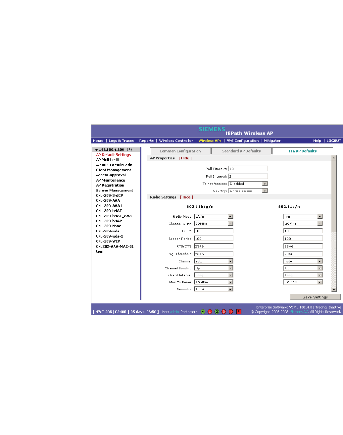Click scrollbar up arrow
343x435 pixels.
point(334,158)
